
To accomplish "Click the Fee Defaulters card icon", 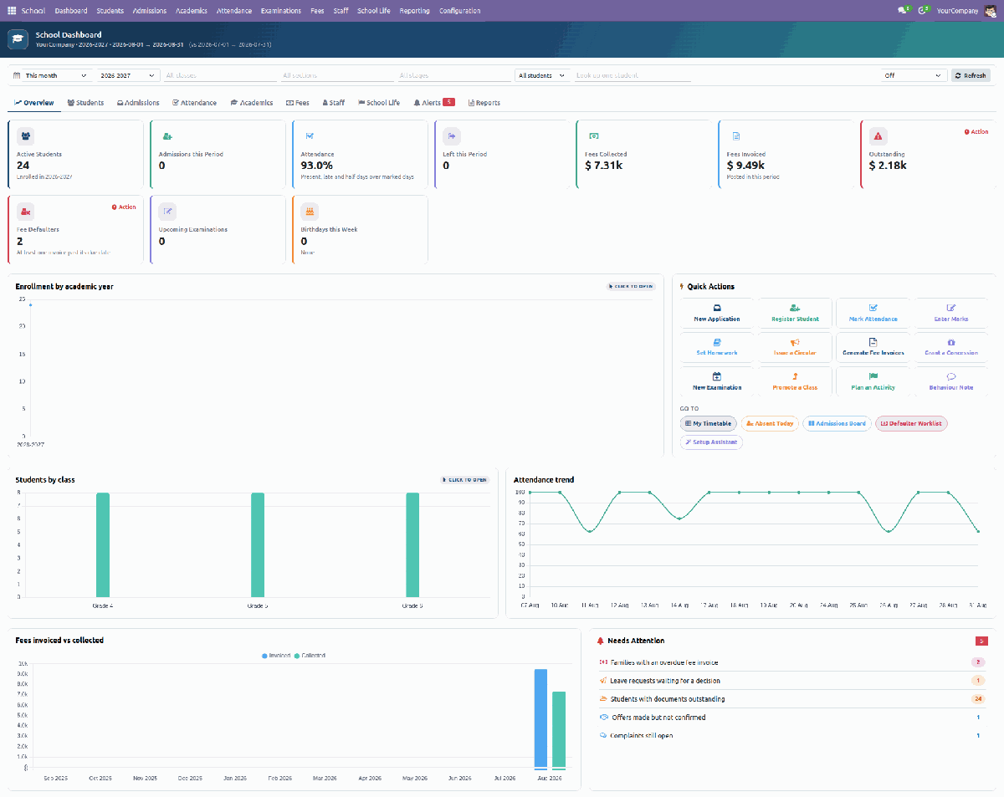I will pyautogui.click(x=25, y=212).
